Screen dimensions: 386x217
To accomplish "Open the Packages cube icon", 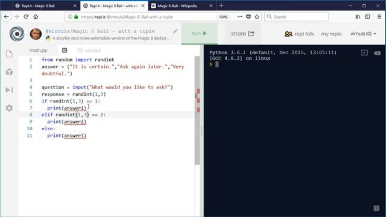I will click(10, 72).
